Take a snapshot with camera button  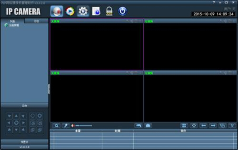(148, 125)
